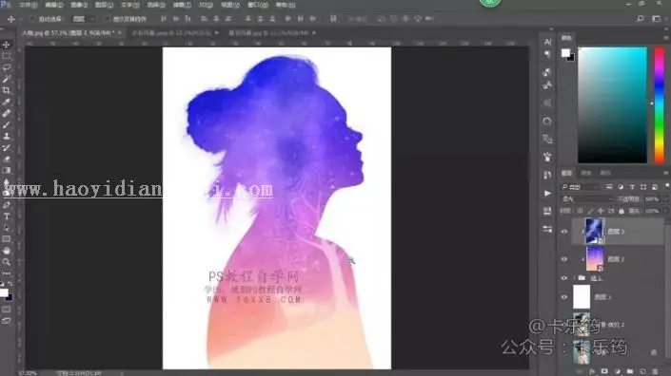Viewport: 671px width, 376px height.
Task: Switch to the third document tab
Action: point(268,33)
